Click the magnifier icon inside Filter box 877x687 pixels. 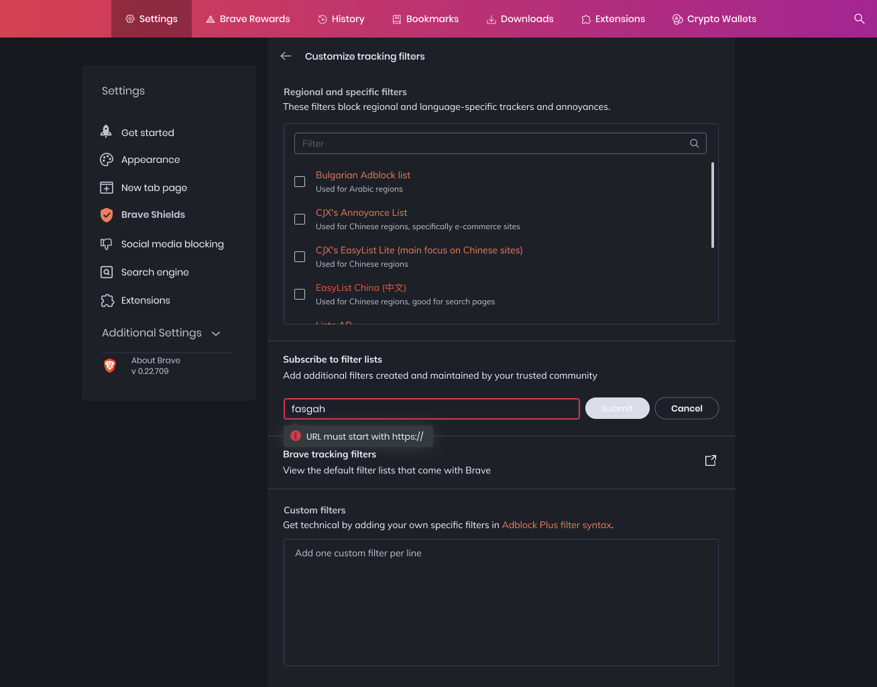[695, 143]
